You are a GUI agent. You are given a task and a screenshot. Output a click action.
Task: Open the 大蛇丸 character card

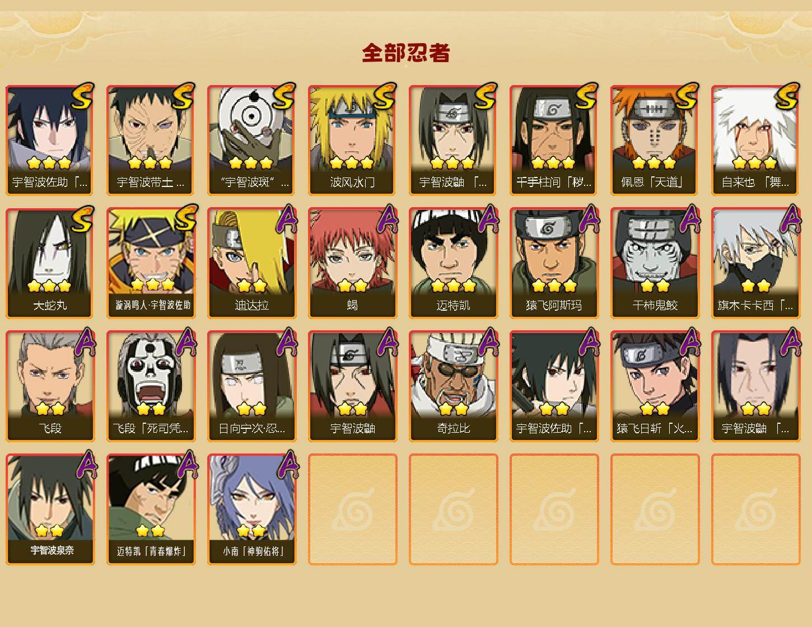pyautogui.click(x=50, y=263)
